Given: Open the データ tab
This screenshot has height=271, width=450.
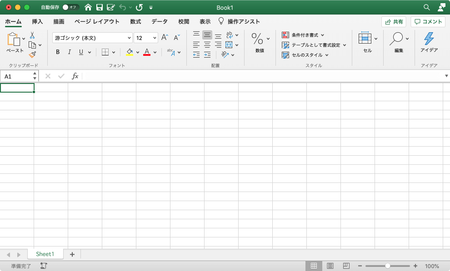Looking at the screenshot, I should point(160,21).
